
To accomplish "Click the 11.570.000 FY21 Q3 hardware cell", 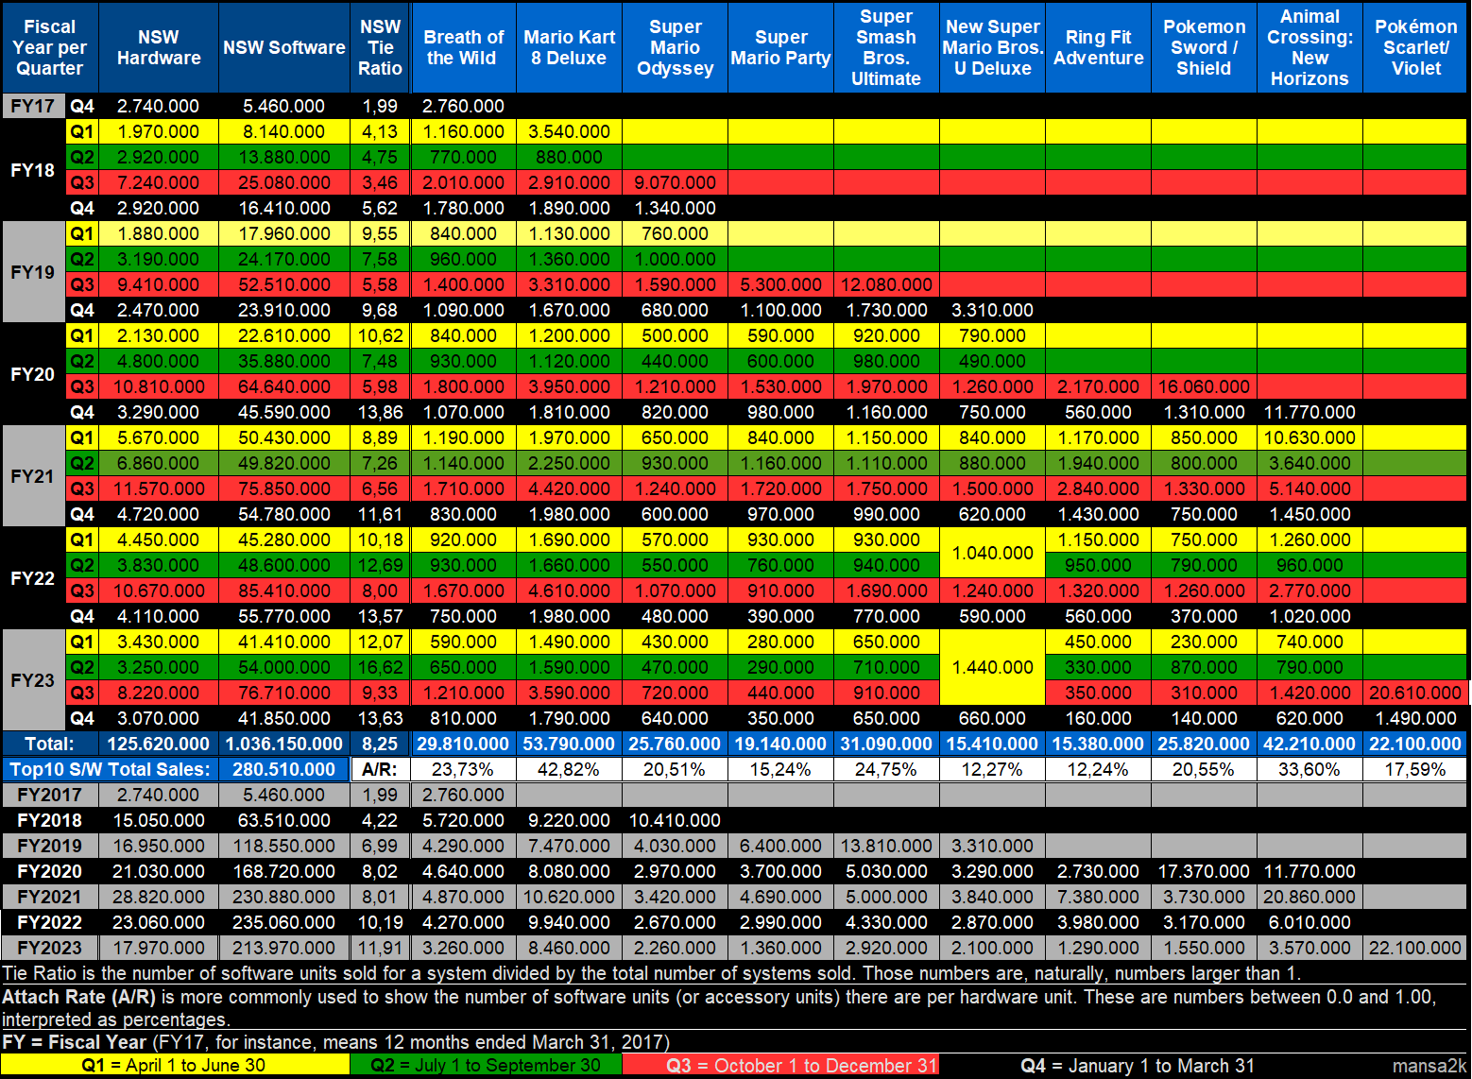I will (159, 488).
